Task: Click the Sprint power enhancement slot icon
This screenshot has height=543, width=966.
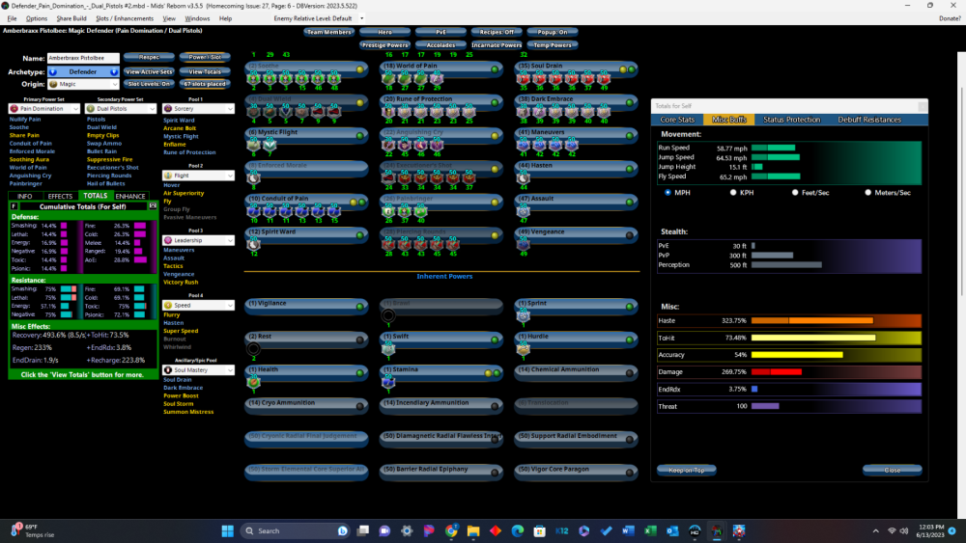Action: 524,315
